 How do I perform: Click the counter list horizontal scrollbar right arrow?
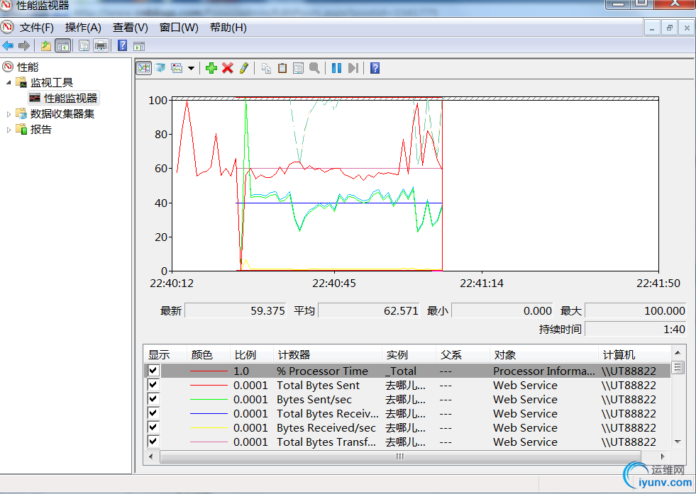click(663, 456)
